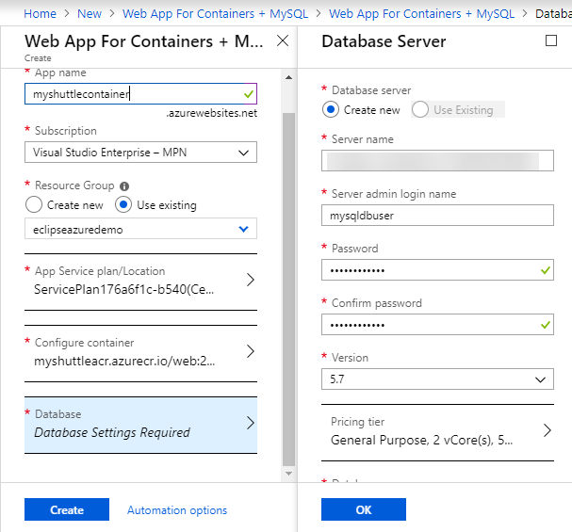Click the App name valid checkmark

pos(249,94)
